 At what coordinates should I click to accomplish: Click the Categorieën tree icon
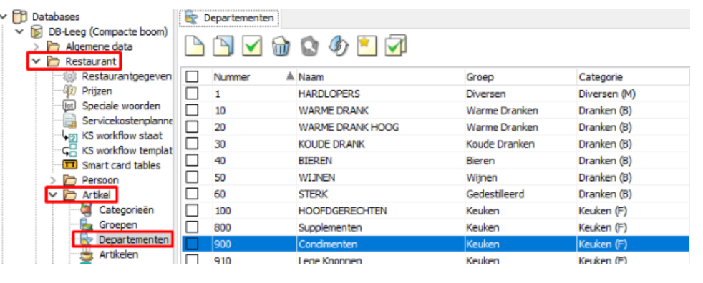pos(86,209)
